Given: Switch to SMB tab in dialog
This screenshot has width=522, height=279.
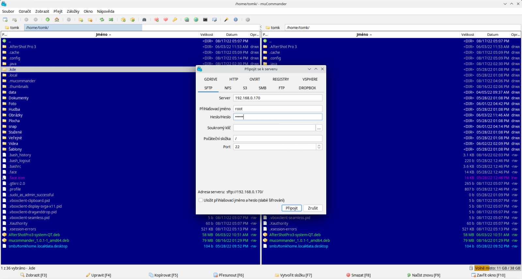Looking at the screenshot, I should [263, 88].
